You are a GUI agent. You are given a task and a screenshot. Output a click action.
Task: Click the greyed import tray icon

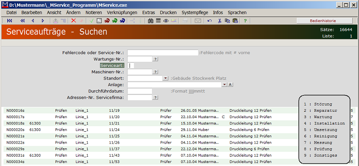(55, 21)
